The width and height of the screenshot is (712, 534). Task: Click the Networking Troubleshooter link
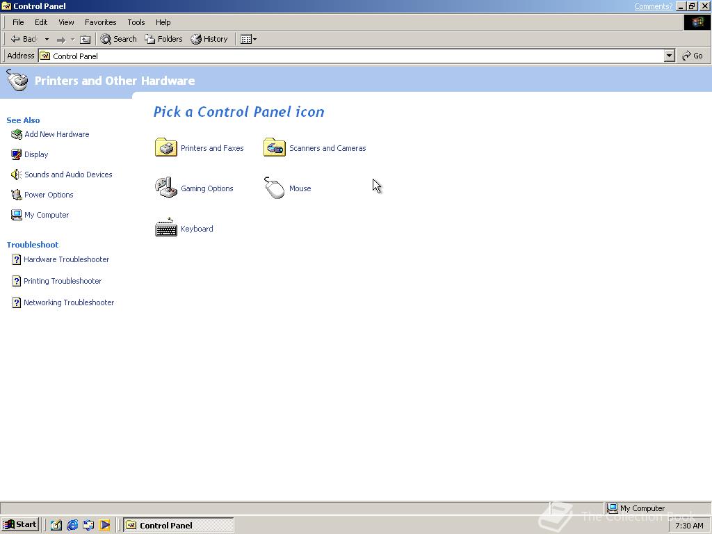(69, 302)
